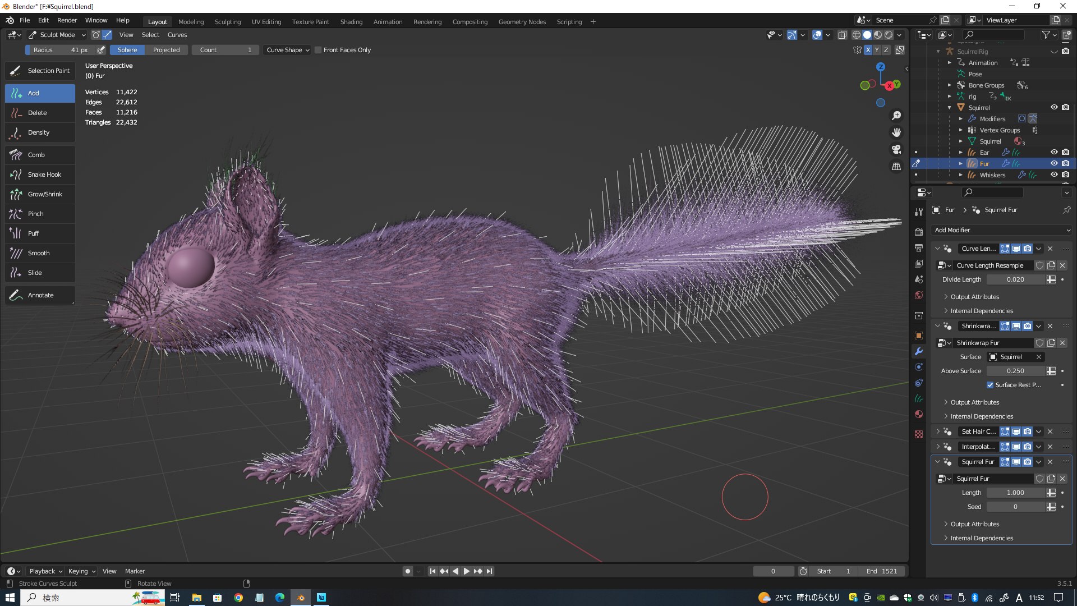
Task: Toggle X axis symmetry button
Action: 868,50
